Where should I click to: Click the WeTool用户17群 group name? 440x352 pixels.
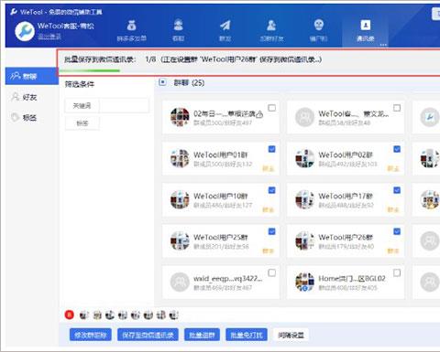pos(346,196)
